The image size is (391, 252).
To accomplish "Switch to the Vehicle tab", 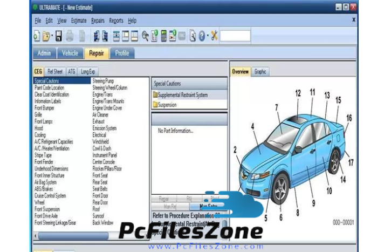I will click(x=70, y=53).
